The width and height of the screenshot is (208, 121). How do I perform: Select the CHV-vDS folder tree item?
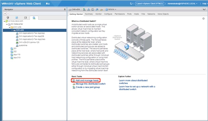17,27
